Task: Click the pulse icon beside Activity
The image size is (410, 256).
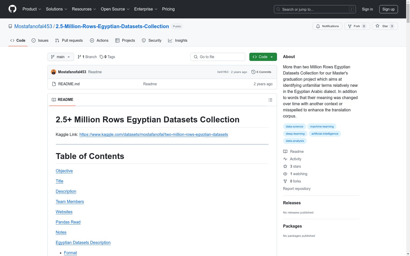Action: [285, 159]
